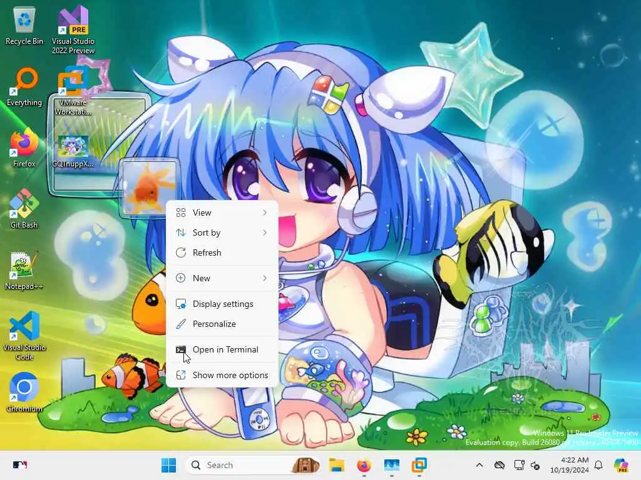
Task: Select the Notepad++ desktop icon
Action: click(24, 271)
